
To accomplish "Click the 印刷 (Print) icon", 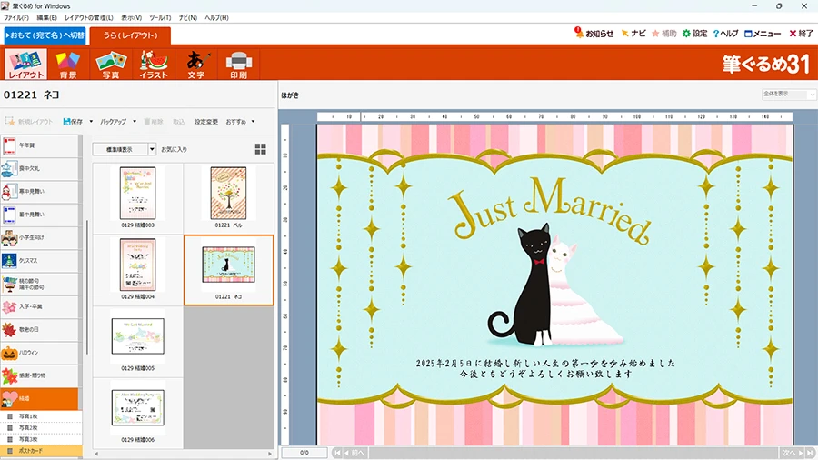I will tap(238, 64).
